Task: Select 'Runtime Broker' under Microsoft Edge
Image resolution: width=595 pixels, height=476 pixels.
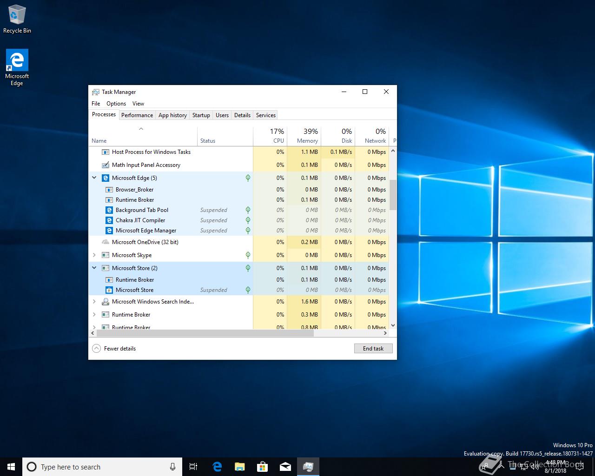Action: (x=238, y=200)
